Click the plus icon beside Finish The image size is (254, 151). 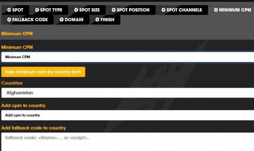97,20
